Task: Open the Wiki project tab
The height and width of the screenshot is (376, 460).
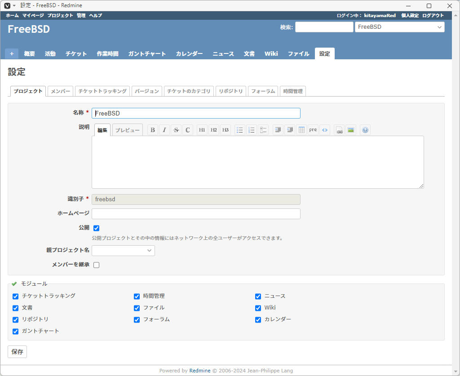Action: [271, 53]
